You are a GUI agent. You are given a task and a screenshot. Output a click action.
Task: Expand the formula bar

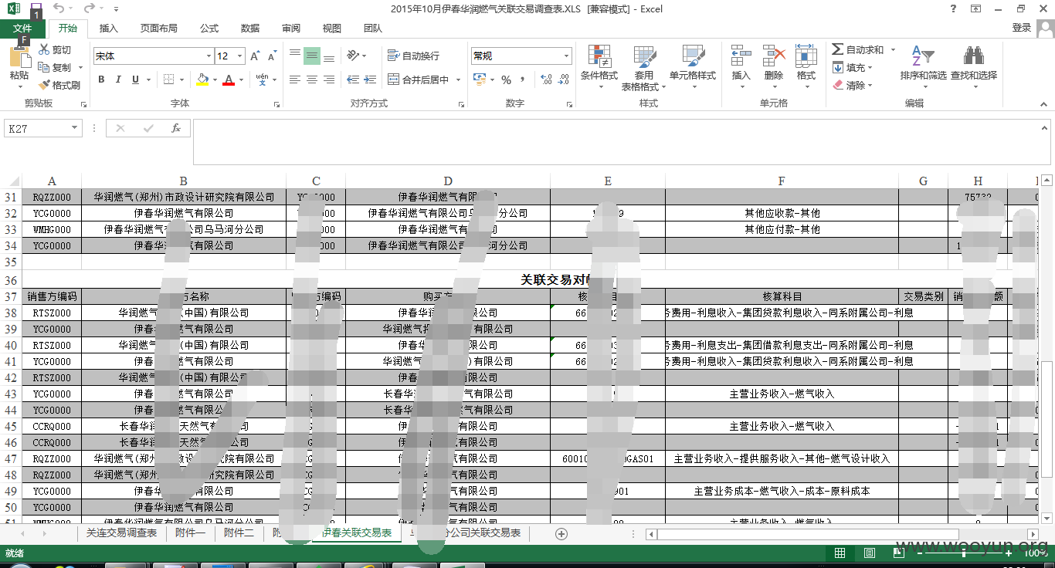pos(1045,127)
